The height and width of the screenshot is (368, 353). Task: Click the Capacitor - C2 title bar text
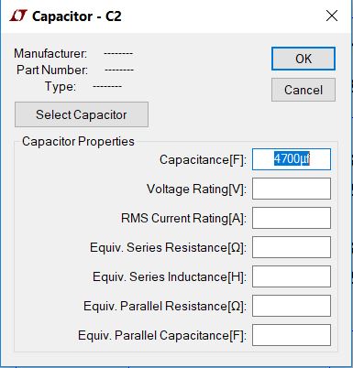pos(77,16)
